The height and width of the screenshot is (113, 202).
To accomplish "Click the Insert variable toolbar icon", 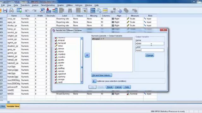I will [x=85, y=10].
